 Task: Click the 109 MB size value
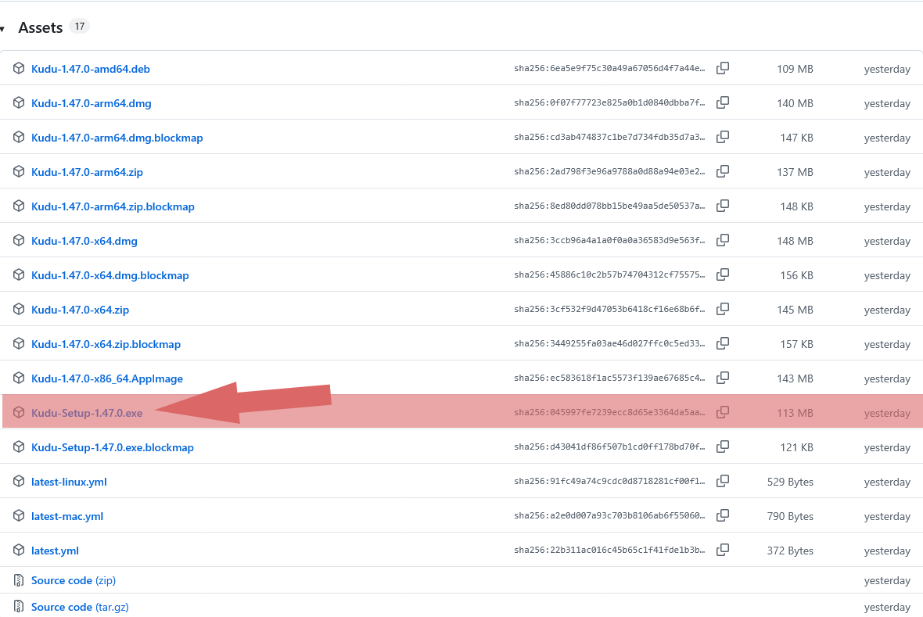pos(795,69)
